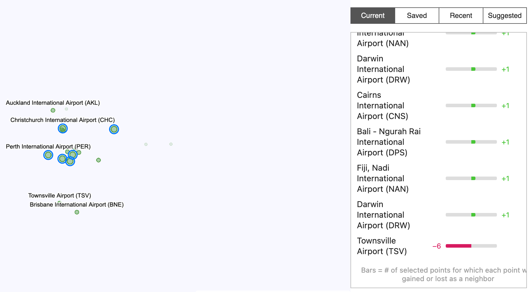The height and width of the screenshot is (292, 531).
Task: Open the Recent tab
Action: (461, 16)
